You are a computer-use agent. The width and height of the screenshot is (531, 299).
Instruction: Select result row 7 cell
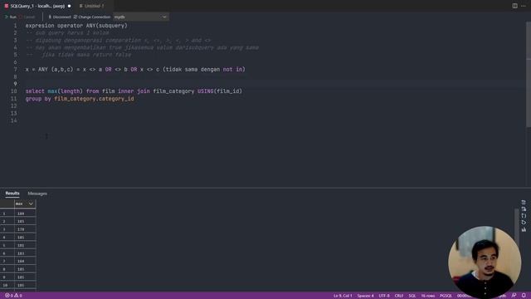tap(25, 262)
